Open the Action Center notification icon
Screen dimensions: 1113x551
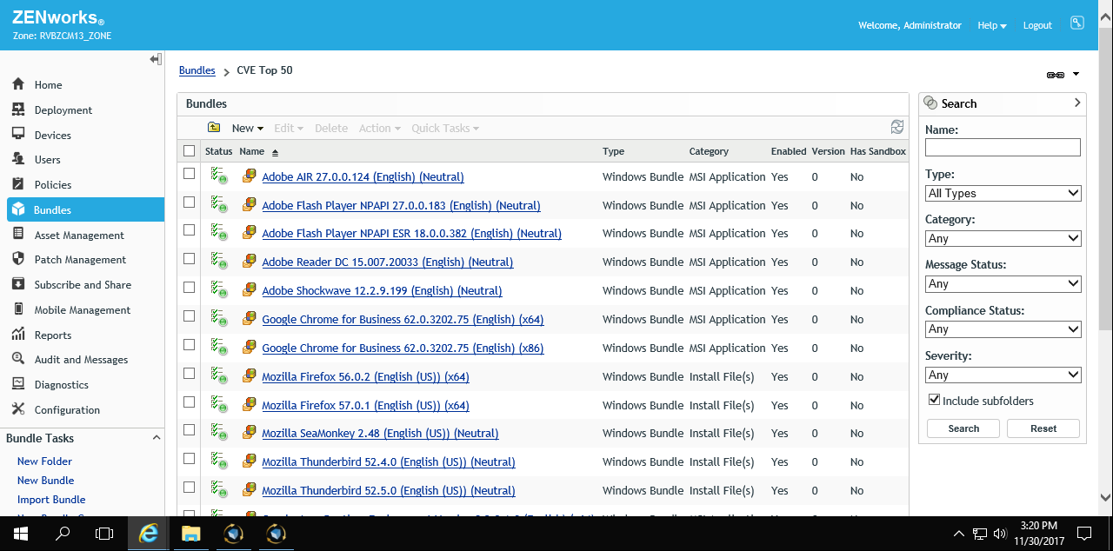coord(1084,533)
